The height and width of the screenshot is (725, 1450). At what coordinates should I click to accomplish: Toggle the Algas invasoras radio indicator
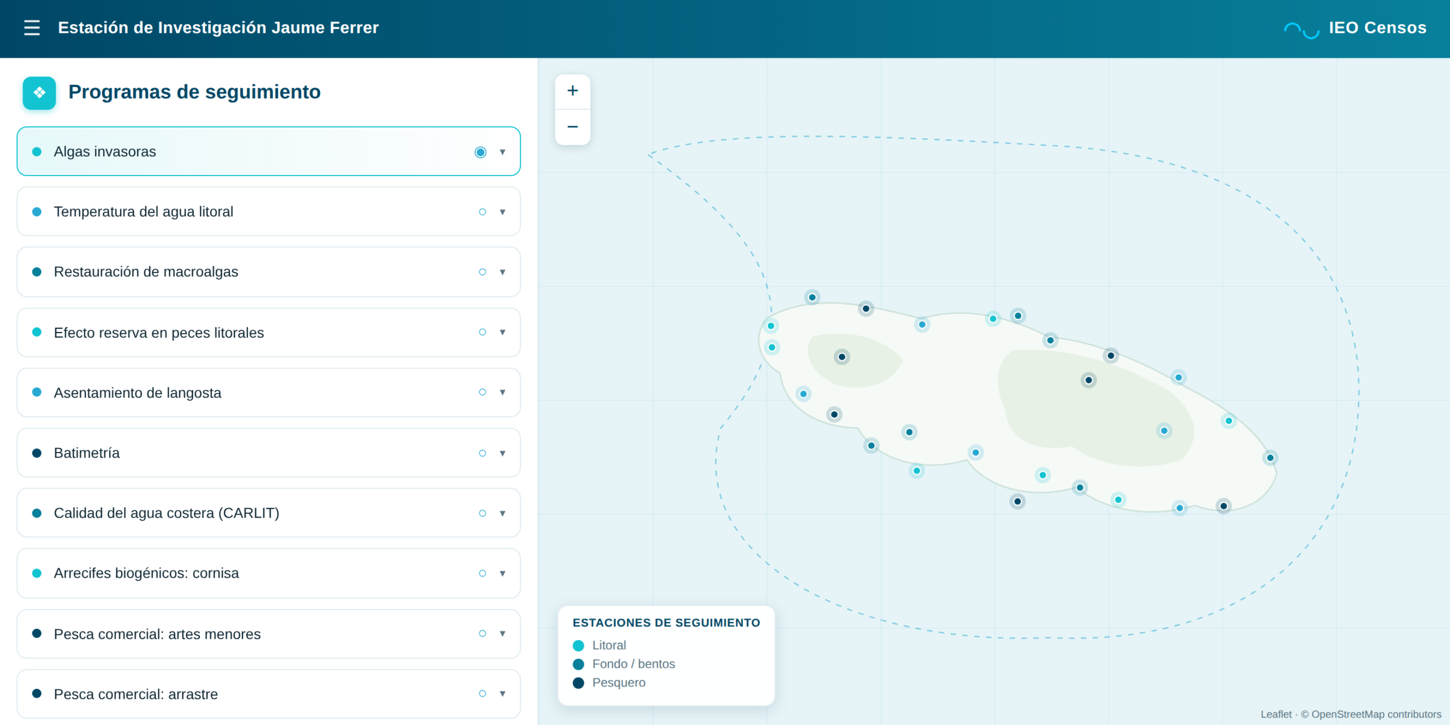(480, 152)
